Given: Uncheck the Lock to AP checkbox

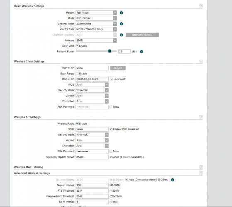Looking at the screenshot, I should [111, 79].
